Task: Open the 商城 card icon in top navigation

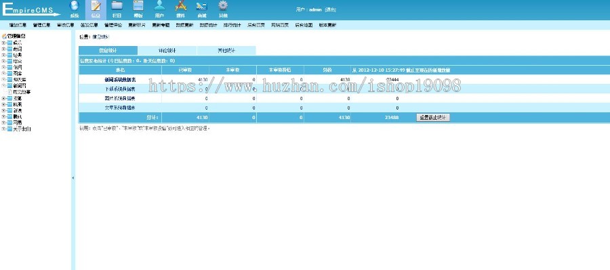Action: click(201, 5)
